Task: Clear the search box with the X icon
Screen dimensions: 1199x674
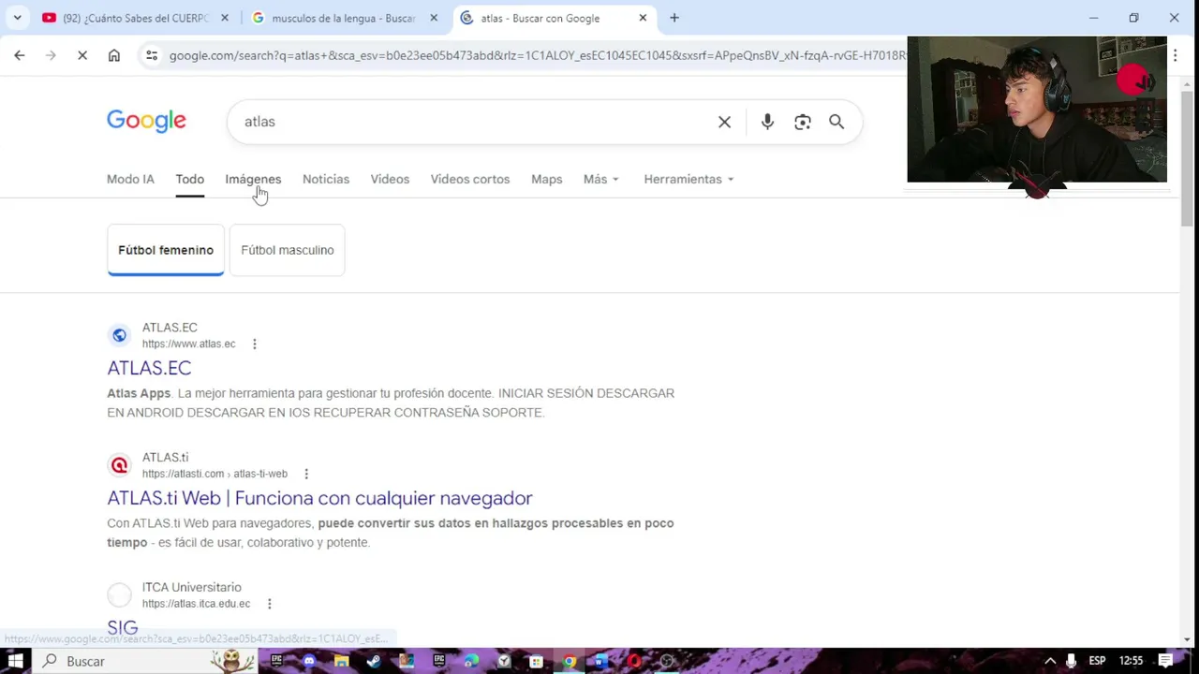Action: (x=724, y=122)
